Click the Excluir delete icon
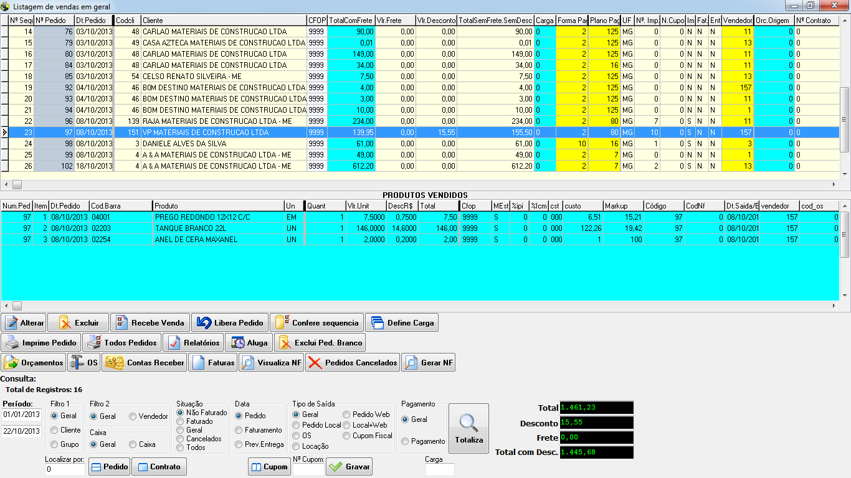This screenshot has height=478, width=851. 65,322
